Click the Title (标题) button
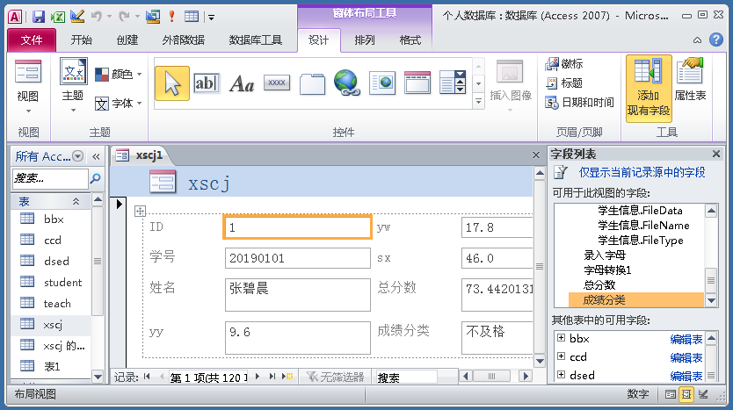733x410 pixels. [563, 83]
